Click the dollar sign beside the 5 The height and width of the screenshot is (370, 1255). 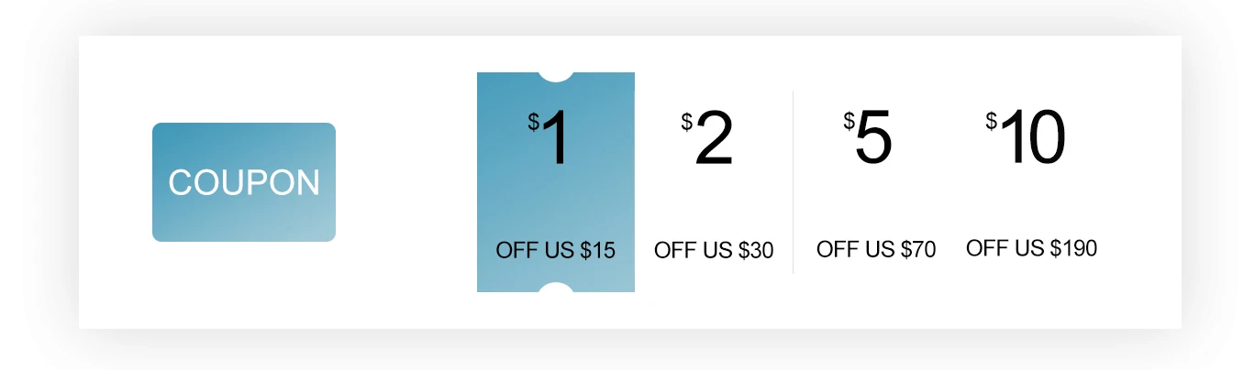click(x=850, y=121)
